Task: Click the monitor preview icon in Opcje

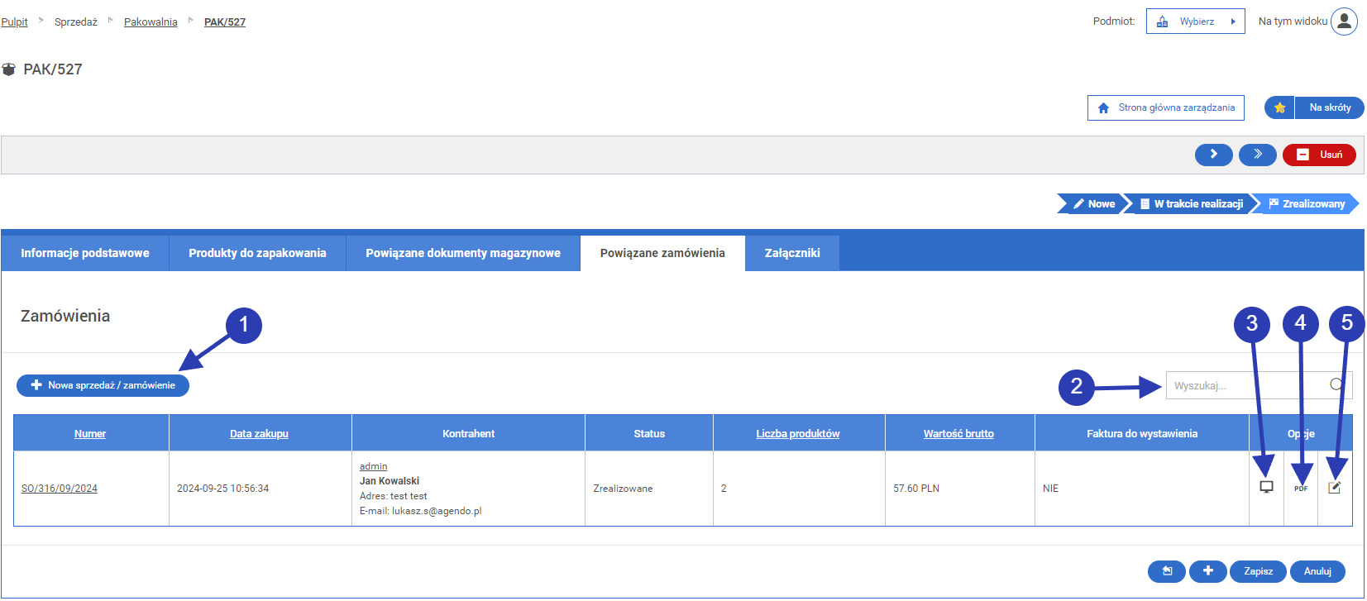Action: pos(1266,487)
